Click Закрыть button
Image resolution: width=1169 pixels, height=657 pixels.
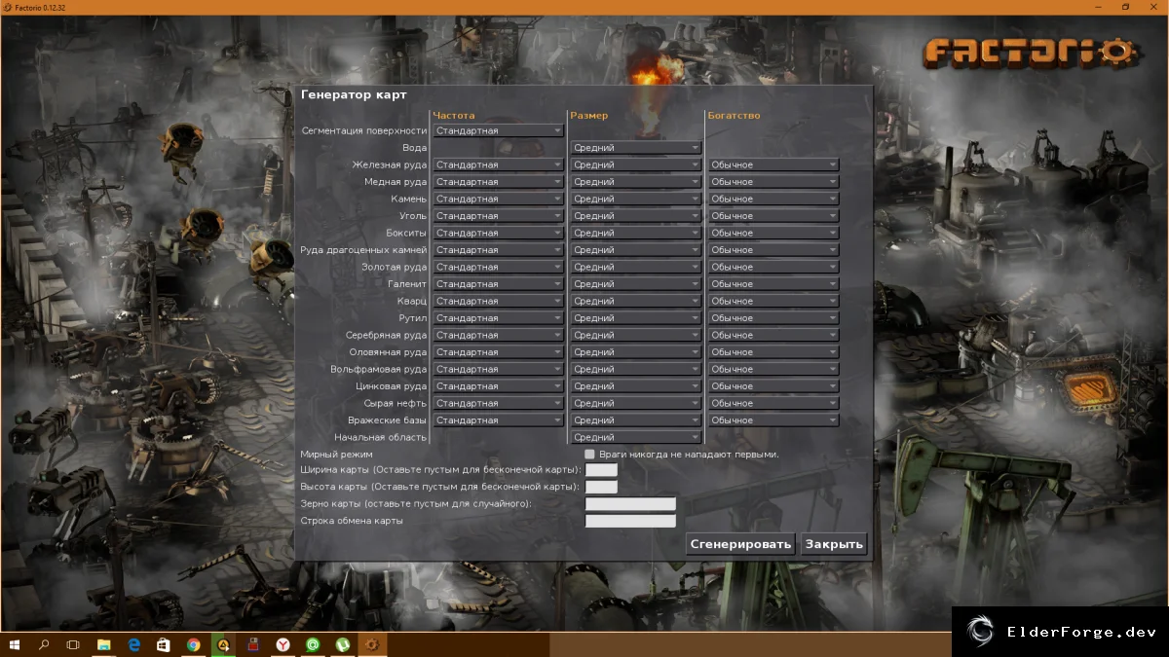[834, 544]
